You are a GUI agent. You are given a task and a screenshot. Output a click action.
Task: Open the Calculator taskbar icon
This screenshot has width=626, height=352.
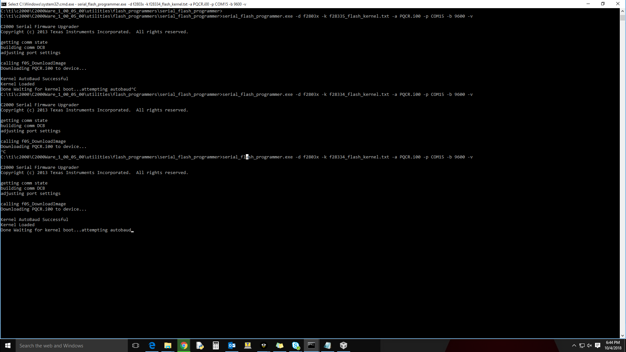click(x=216, y=345)
